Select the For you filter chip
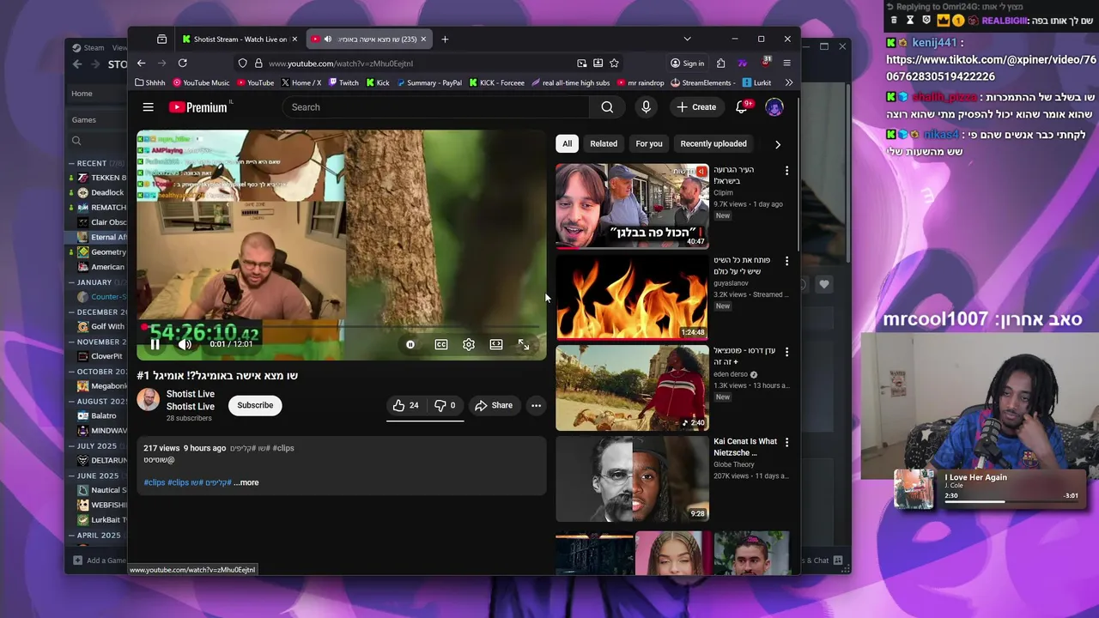This screenshot has height=618, width=1099. (649, 143)
